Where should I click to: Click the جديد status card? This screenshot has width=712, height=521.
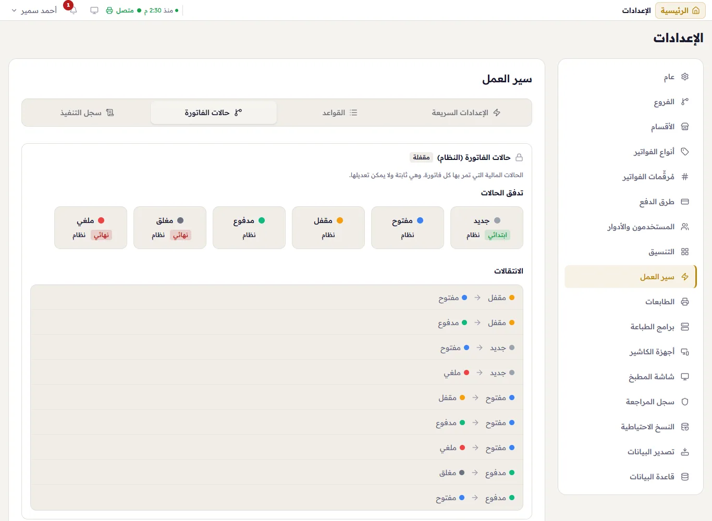(487, 228)
